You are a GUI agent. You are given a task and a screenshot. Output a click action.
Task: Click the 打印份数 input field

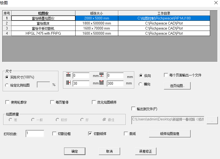coord(35,134)
